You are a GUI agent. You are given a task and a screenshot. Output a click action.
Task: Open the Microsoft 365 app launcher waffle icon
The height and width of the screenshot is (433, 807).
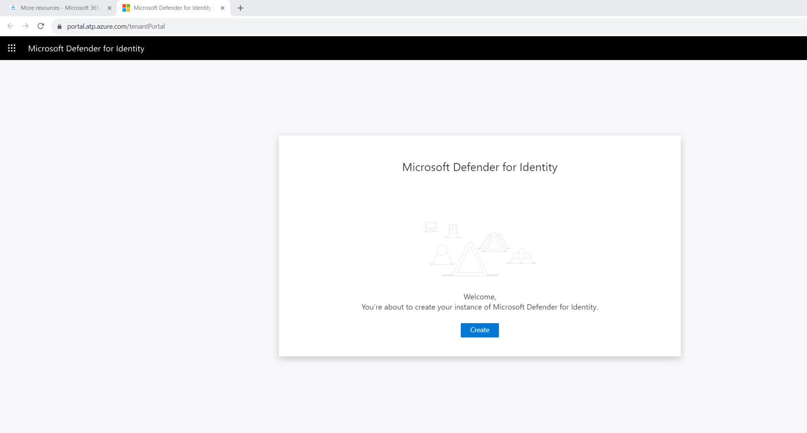pyautogui.click(x=11, y=48)
